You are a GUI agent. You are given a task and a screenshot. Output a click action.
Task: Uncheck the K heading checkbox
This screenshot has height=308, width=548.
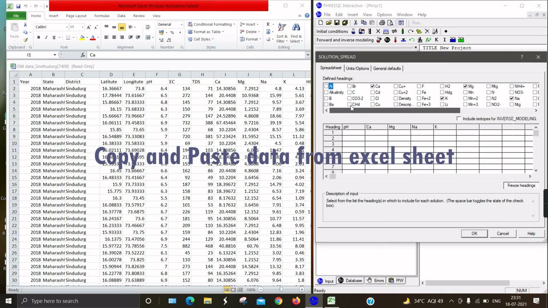(x=442, y=98)
